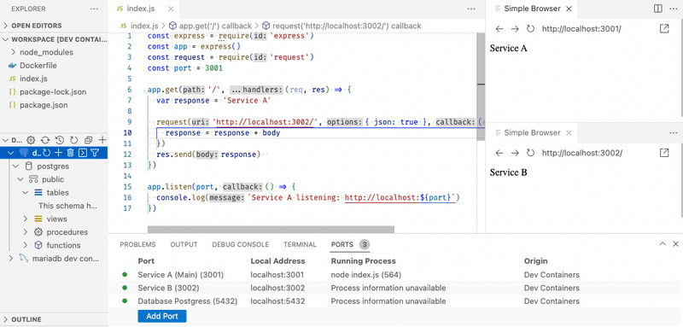Collapse the database panel section header
Viewport: 683px width, 327px height.
[6, 140]
